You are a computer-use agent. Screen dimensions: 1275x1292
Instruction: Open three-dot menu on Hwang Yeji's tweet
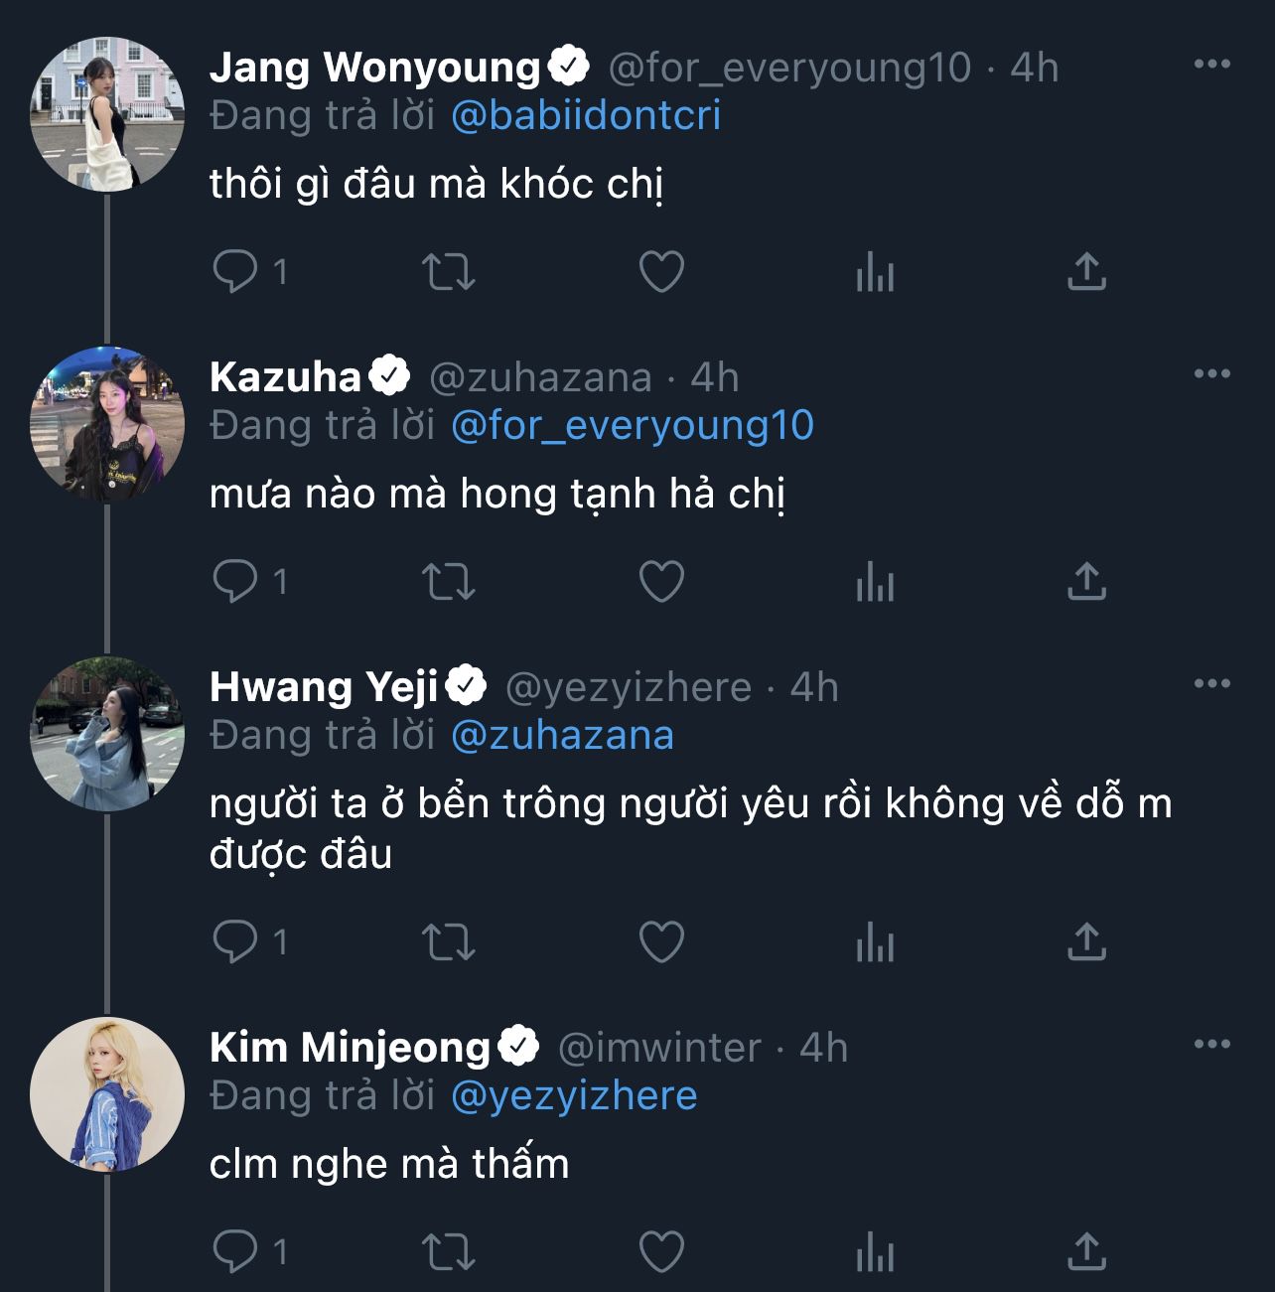tap(1211, 684)
